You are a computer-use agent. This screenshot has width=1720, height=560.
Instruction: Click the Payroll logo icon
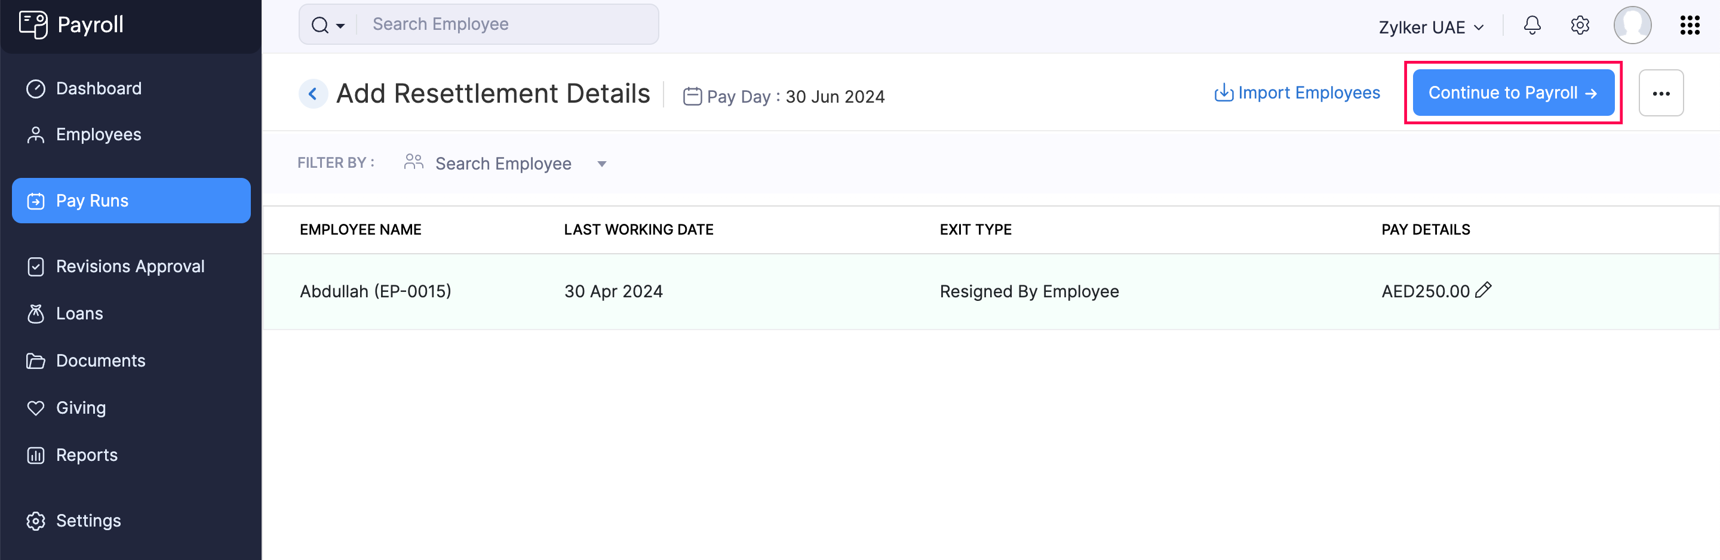tap(33, 24)
